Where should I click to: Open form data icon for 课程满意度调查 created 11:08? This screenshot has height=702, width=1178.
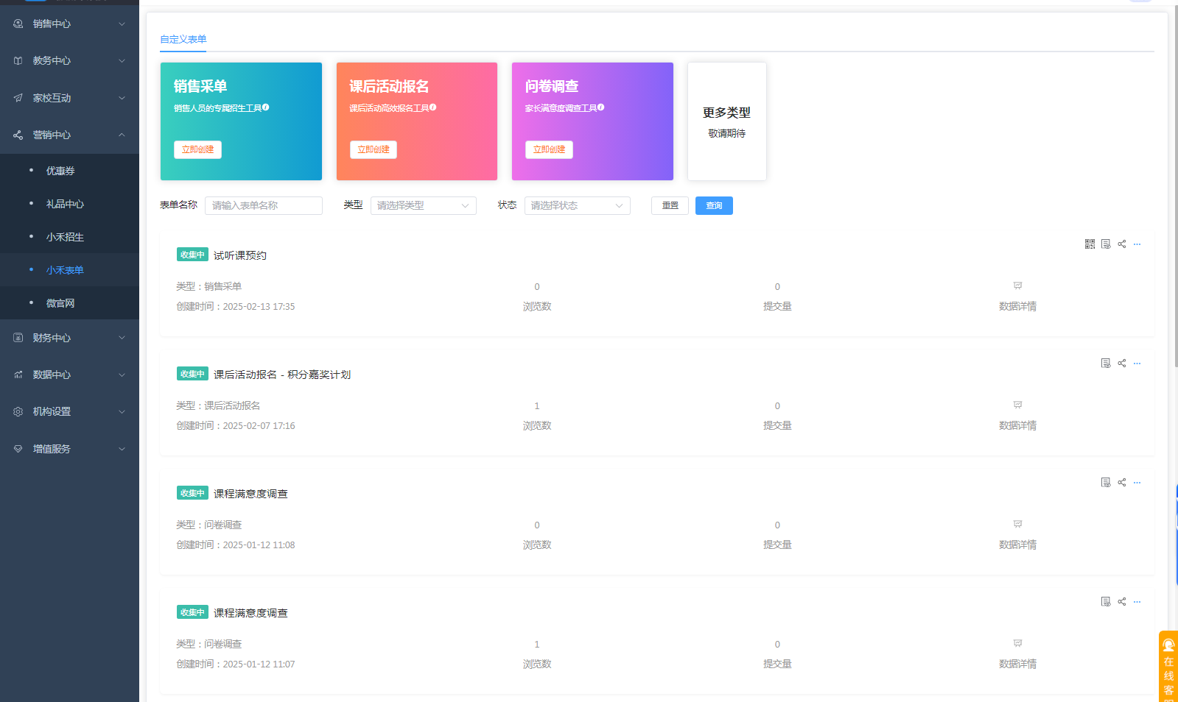point(1106,483)
